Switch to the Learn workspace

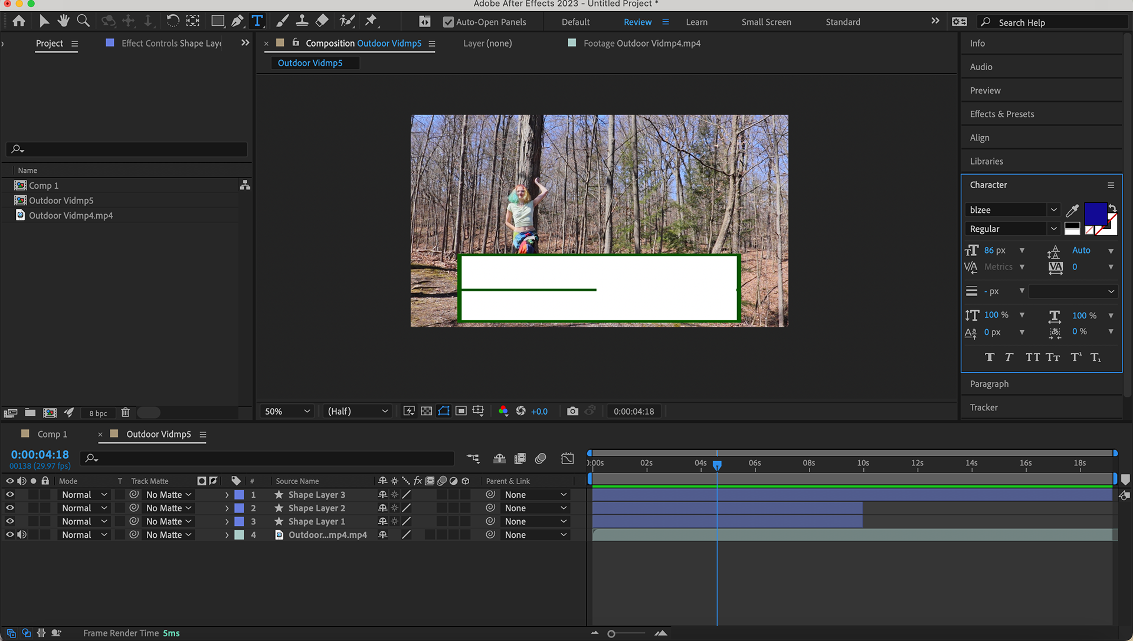point(696,22)
